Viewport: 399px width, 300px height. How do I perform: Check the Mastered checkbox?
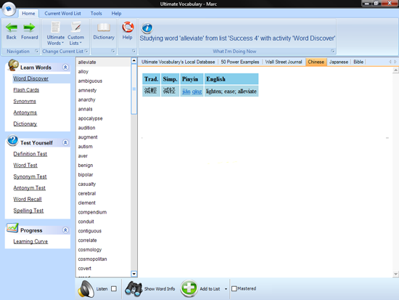coord(234,288)
